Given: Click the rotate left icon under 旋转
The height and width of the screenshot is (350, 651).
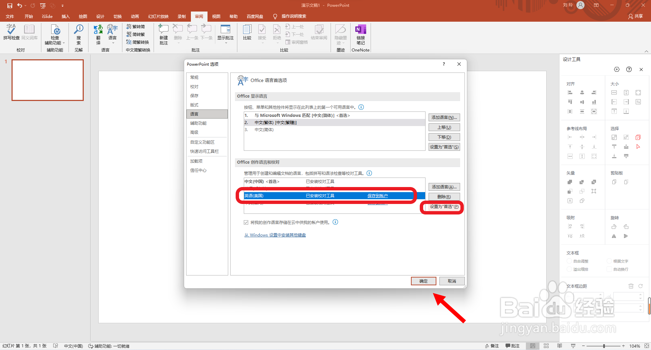Looking at the screenshot, I should [614, 226].
